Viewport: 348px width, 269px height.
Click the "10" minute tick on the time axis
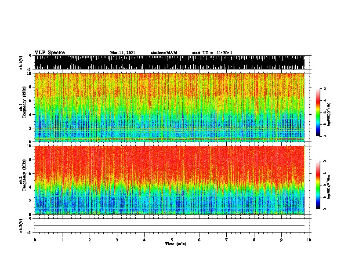(x=309, y=240)
